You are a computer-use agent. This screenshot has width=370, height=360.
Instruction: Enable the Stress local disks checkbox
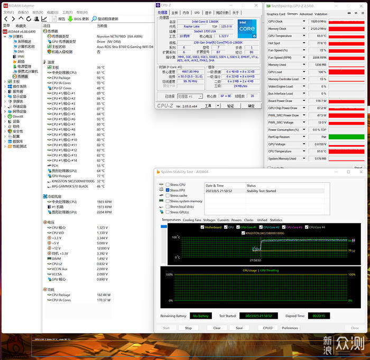pyautogui.click(x=168, y=206)
